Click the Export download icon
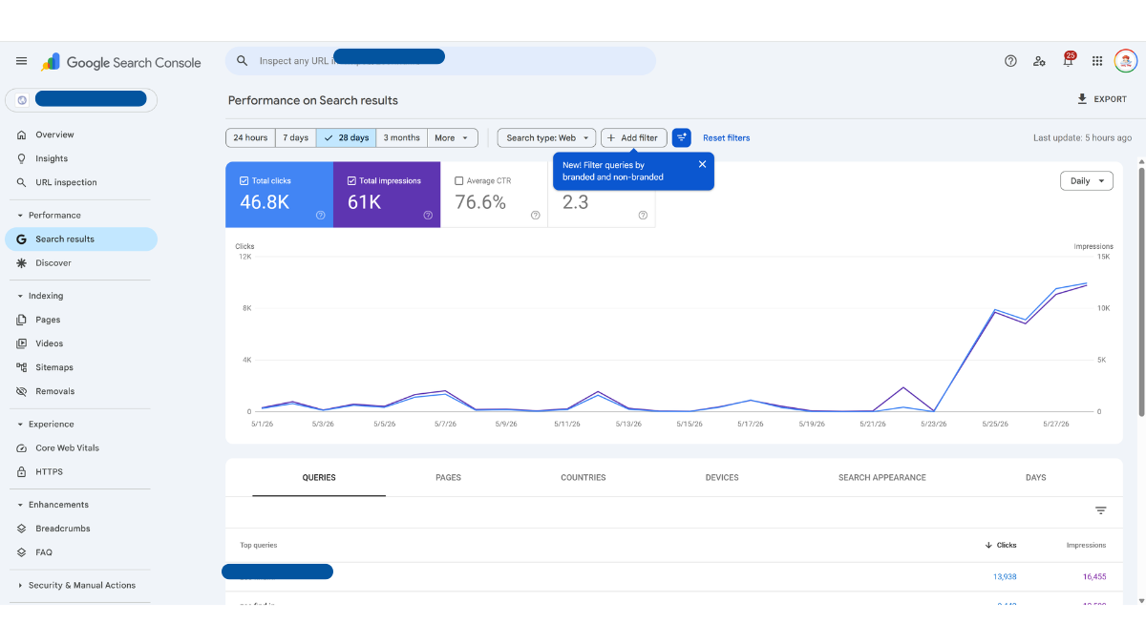The image size is (1146, 644). (x=1082, y=99)
